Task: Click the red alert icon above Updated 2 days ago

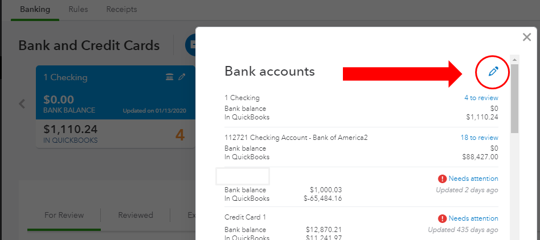Action: (442, 179)
